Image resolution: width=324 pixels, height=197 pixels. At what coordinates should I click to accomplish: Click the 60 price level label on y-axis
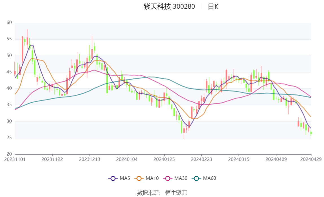[9, 23]
